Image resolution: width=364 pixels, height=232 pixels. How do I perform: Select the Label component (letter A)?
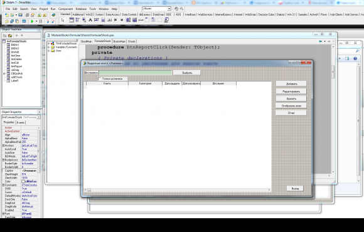(90, 20)
